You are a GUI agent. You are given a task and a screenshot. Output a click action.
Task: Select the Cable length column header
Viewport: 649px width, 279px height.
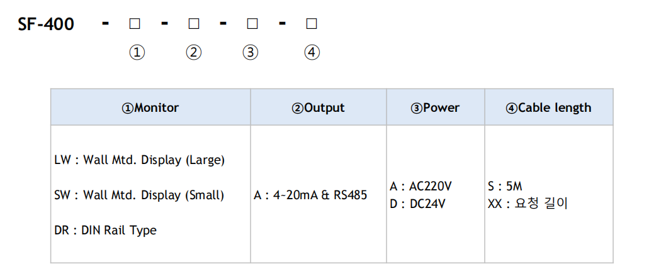coord(548,107)
